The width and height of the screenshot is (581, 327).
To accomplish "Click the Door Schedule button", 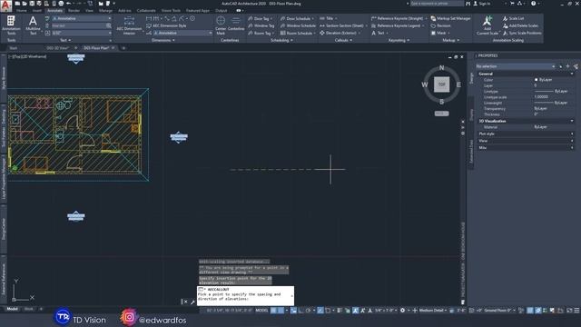I will [297, 18].
